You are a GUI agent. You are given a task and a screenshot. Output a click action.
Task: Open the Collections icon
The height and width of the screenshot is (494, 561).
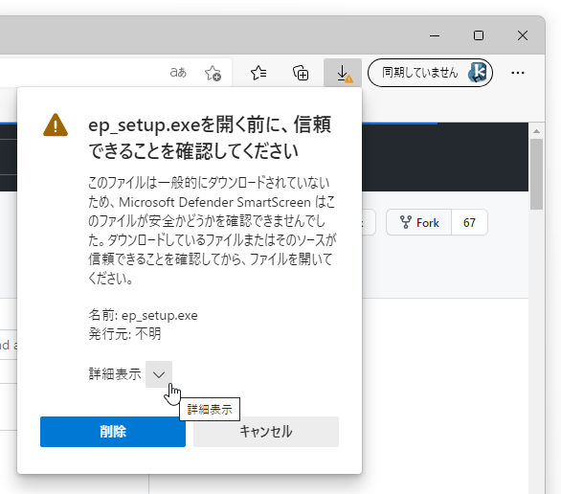point(301,73)
